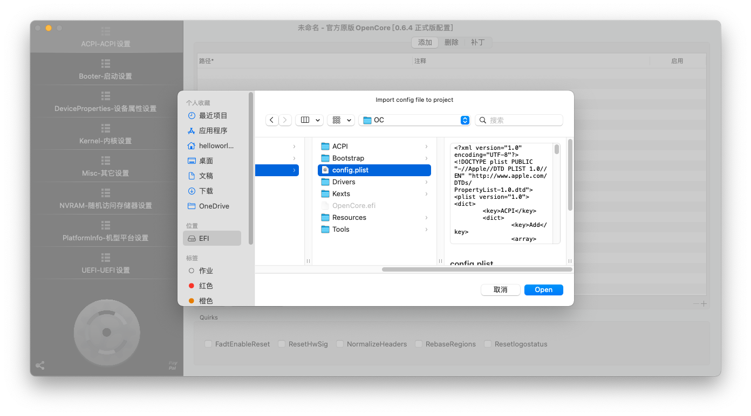The height and width of the screenshot is (416, 751).
Task: Enable the FadtEnableReset checkbox
Action: tap(208, 344)
